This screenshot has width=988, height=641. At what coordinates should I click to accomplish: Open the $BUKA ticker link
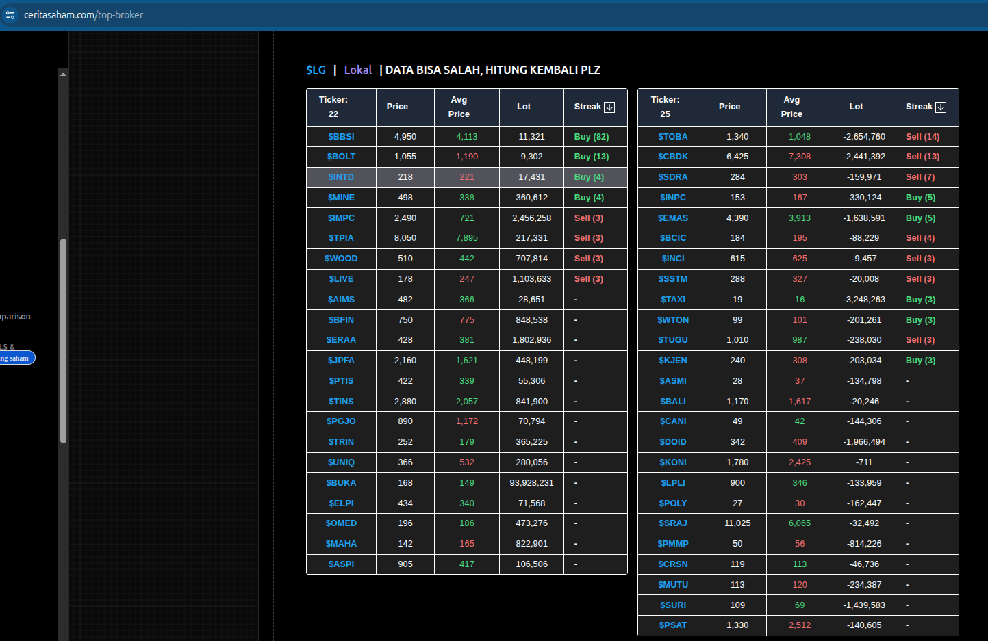tap(341, 483)
